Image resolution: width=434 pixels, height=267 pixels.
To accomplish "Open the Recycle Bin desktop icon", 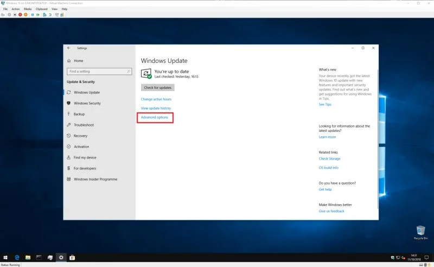I will tap(421, 232).
